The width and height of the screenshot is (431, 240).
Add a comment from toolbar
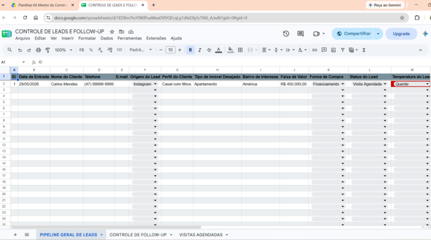click(x=324, y=50)
